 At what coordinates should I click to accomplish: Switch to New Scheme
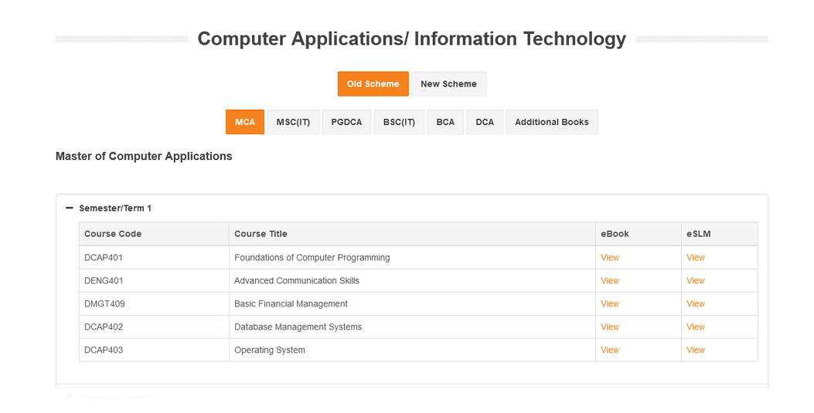point(448,84)
